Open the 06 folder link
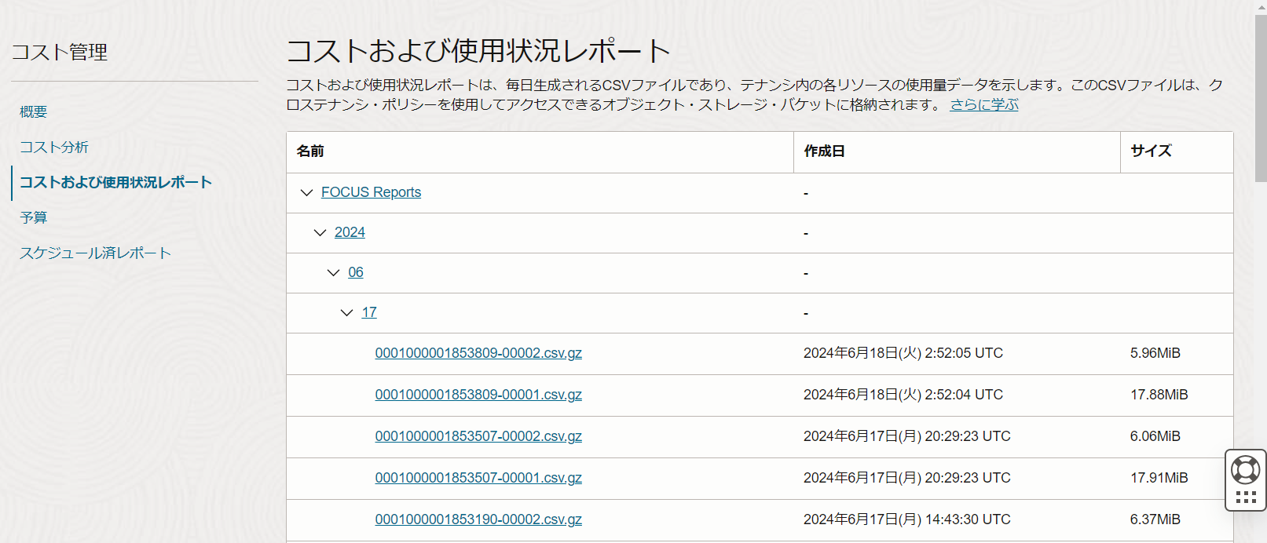 point(356,272)
